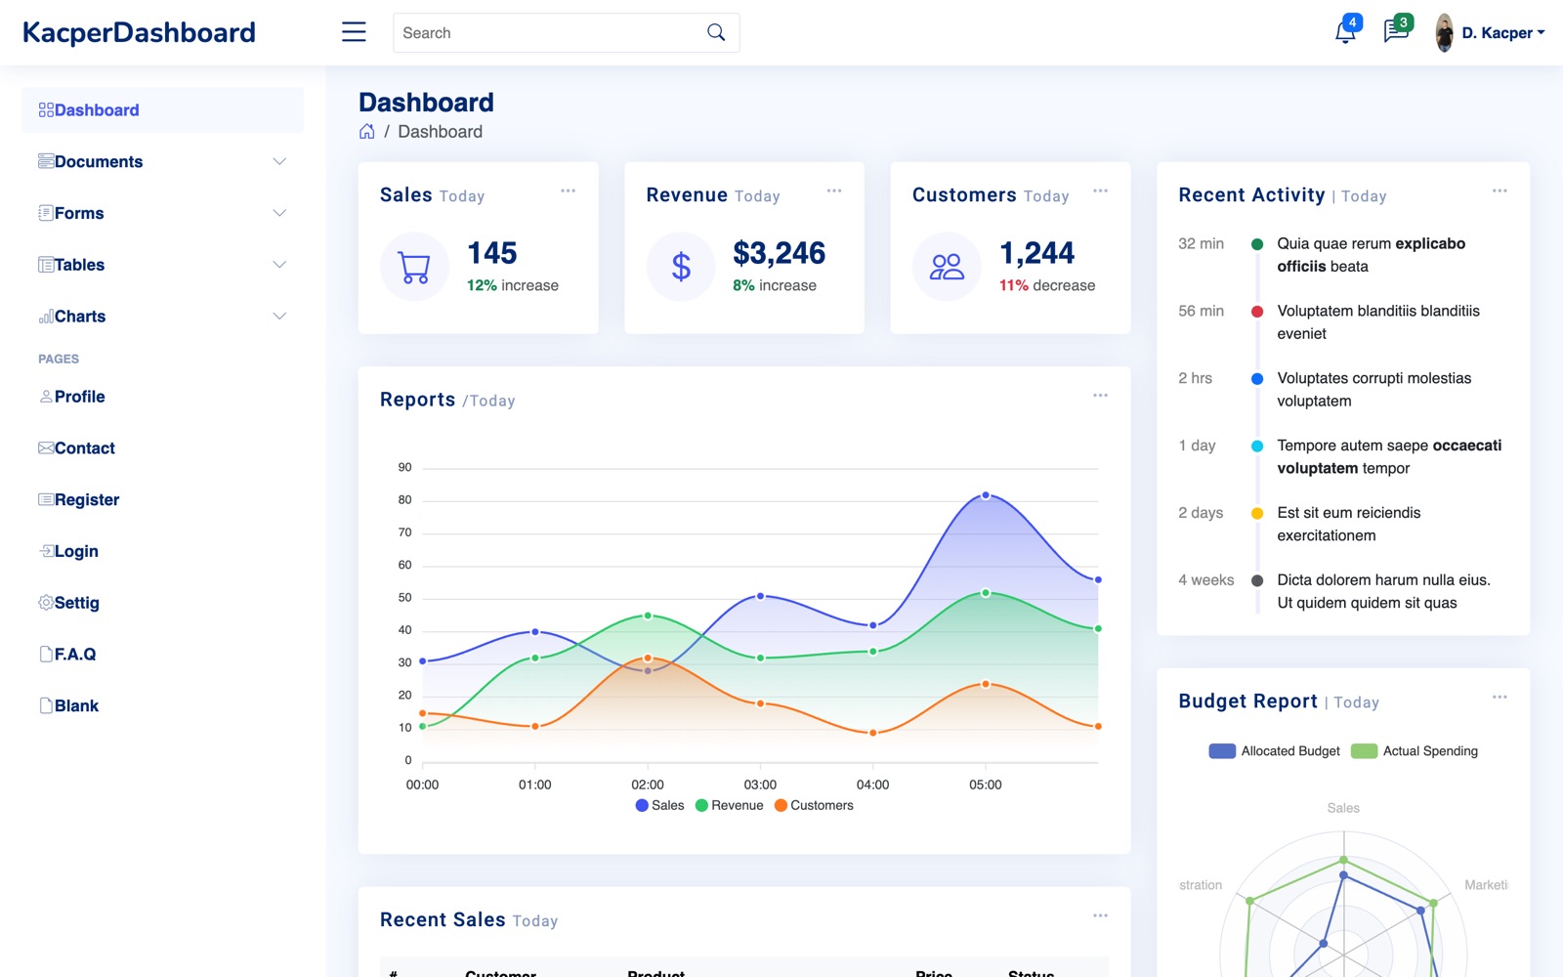Viewport: 1563px width, 977px height.
Task: Open the Budget Report options menu
Action: (x=1500, y=697)
